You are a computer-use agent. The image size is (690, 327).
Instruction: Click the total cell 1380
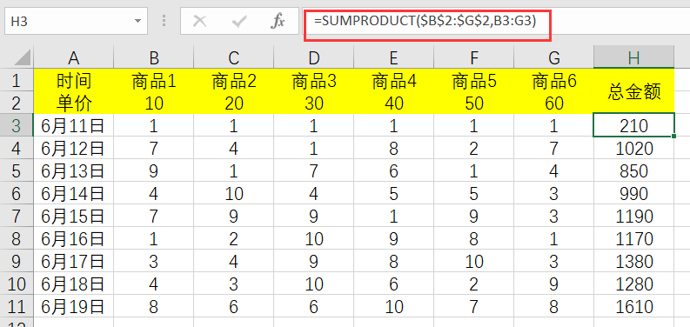(633, 262)
